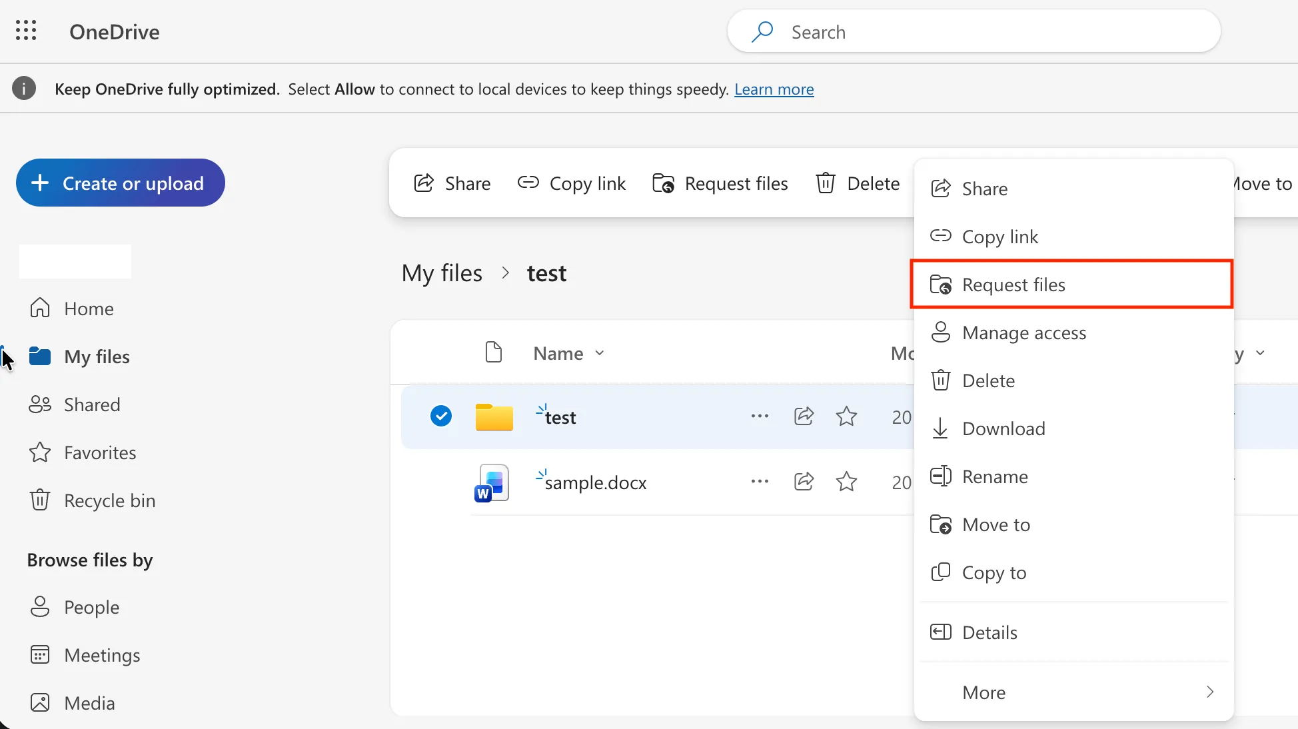Click the yellow test folder icon

tap(494, 416)
